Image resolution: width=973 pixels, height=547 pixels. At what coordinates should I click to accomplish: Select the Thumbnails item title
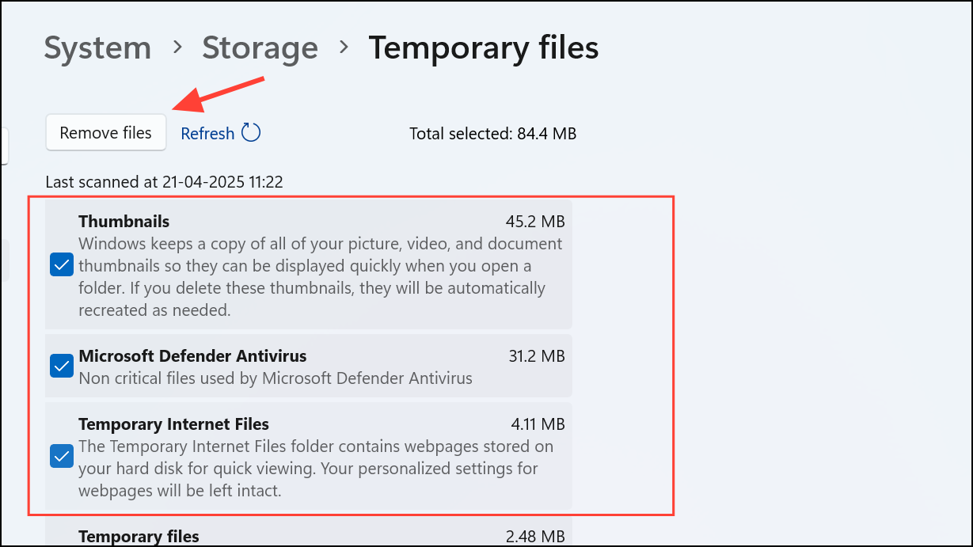click(124, 221)
